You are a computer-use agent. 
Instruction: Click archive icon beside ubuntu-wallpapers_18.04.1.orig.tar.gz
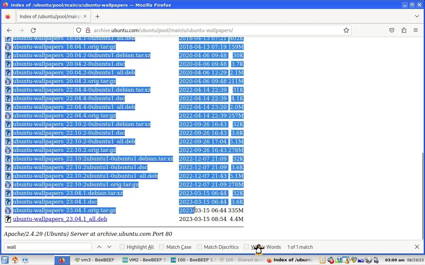[x=8, y=47]
